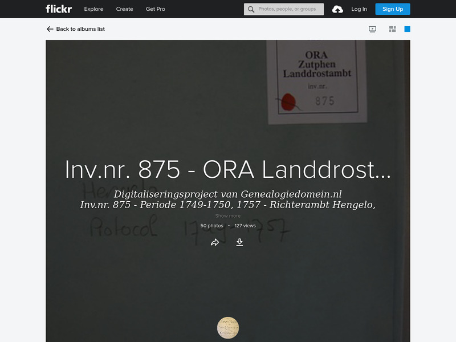Expand the album description with Show more
The image size is (456, 342).
[227, 215]
